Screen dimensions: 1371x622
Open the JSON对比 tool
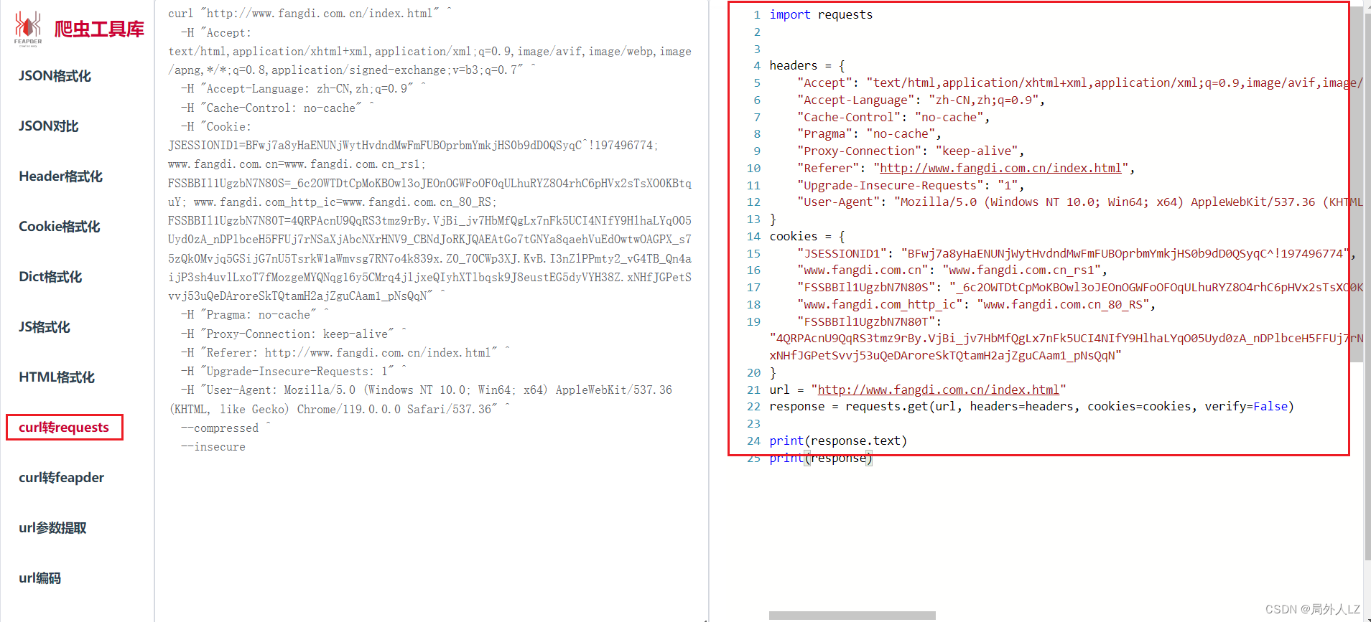(48, 126)
